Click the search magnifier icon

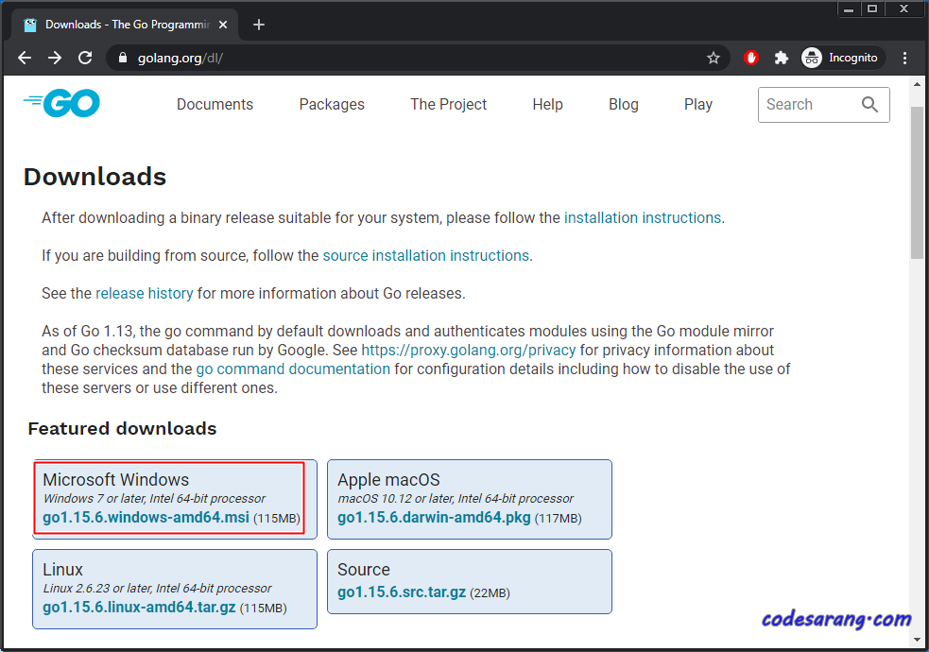pyautogui.click(x=869, y=104)
